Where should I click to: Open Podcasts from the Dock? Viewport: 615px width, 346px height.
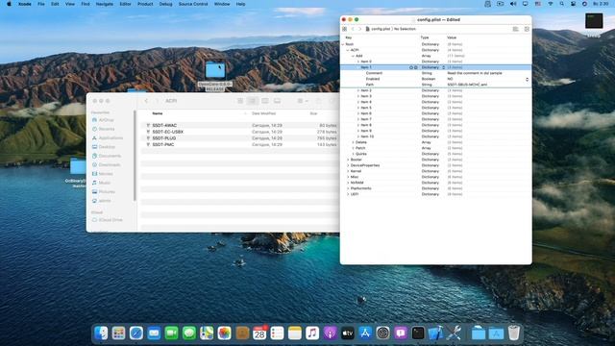[x=330, y=334]
